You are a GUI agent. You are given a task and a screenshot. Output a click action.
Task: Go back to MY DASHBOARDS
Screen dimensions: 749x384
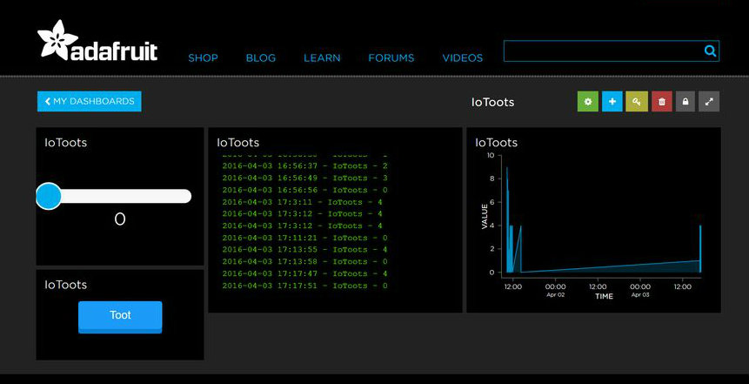point(90,101)
